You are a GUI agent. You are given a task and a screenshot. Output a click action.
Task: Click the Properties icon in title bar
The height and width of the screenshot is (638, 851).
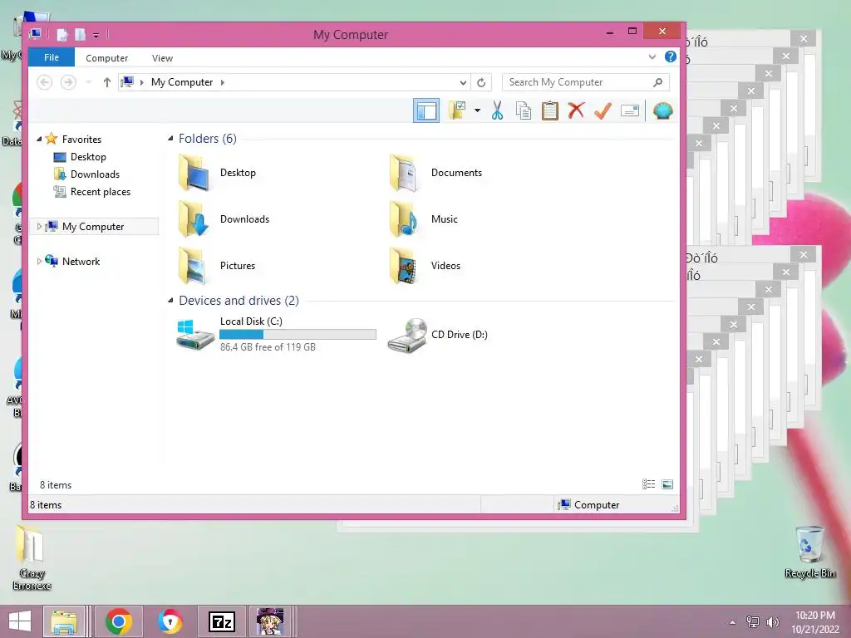coord(61,35)
